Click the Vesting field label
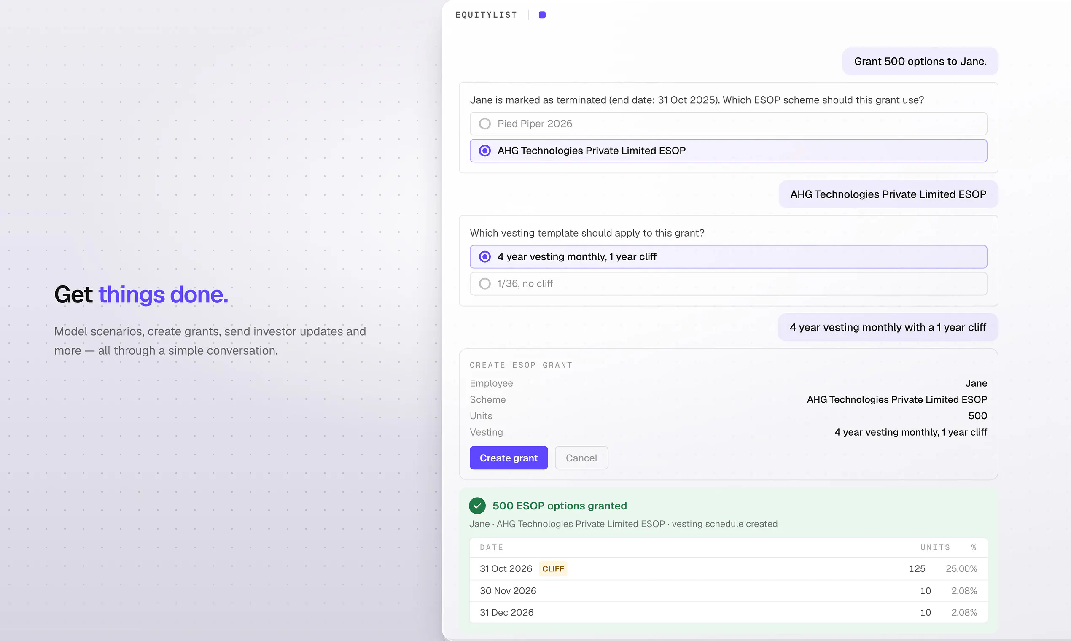 (x=486, y=432)
